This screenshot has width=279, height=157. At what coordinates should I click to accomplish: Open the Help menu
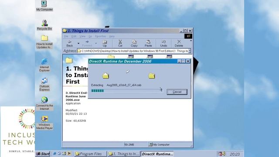pyautogui.click(x=112, y=36)
